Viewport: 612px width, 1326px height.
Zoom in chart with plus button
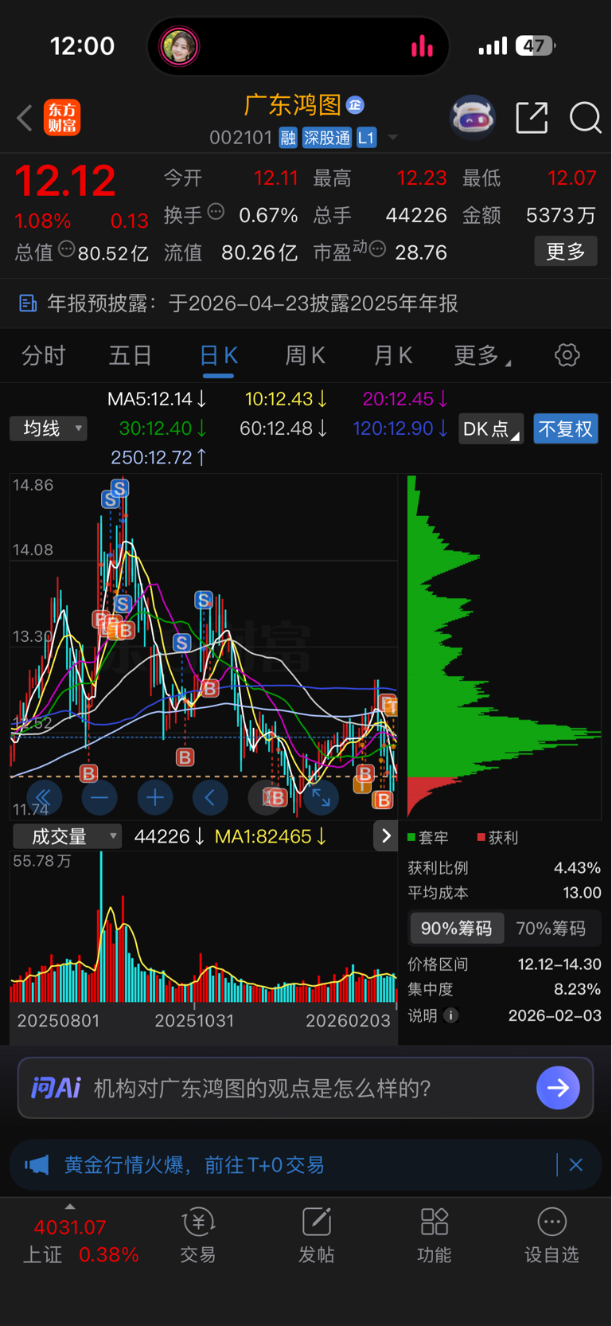(155, 797)
